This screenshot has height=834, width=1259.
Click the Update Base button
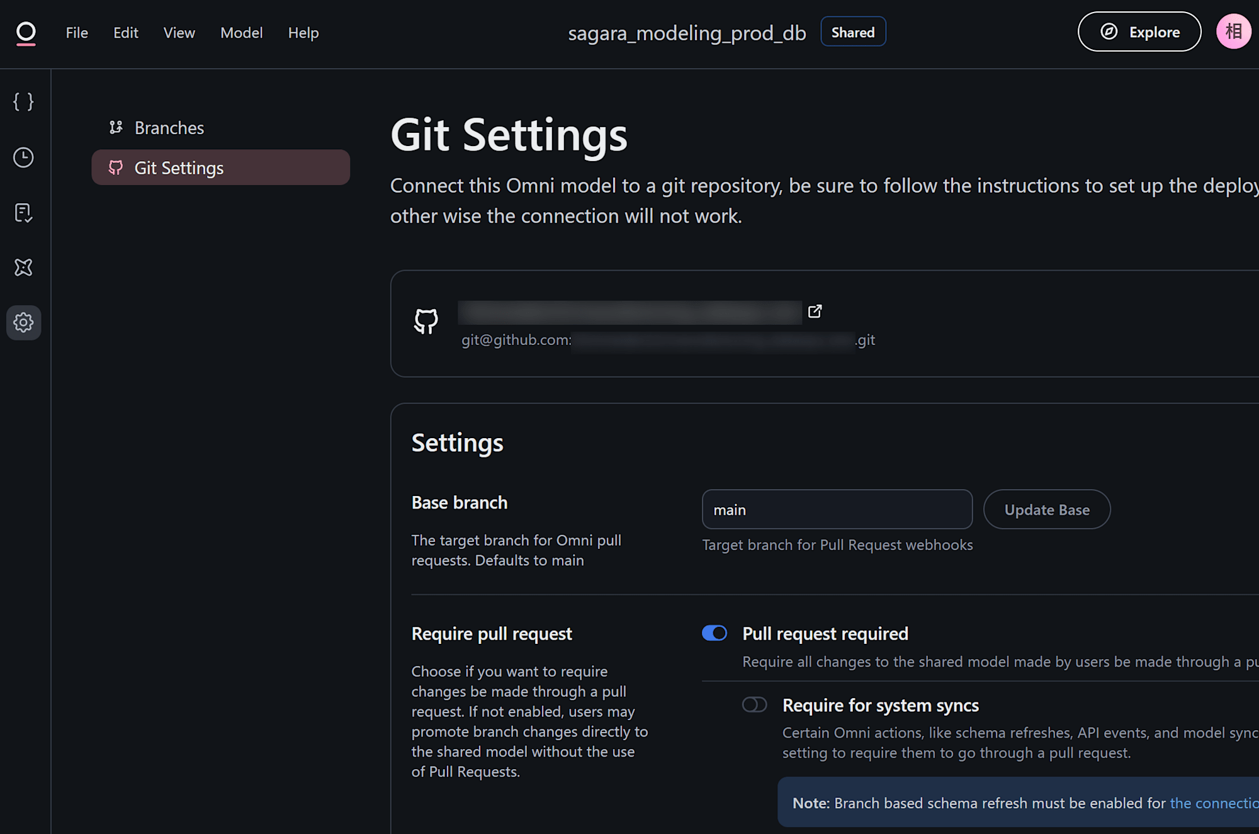click(1047, 510)
